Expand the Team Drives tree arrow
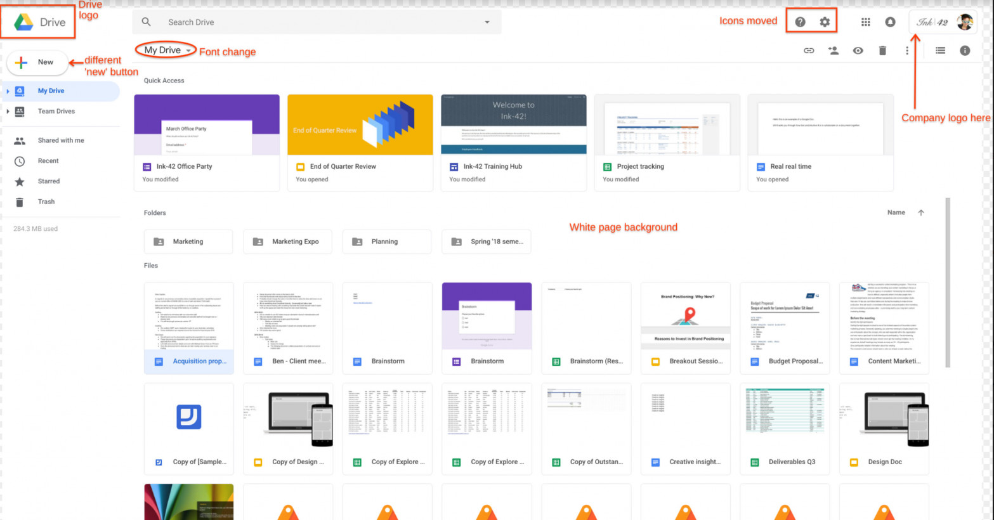Image resolution: width=994 pixels, height=520 pixels. pos(8,112)
